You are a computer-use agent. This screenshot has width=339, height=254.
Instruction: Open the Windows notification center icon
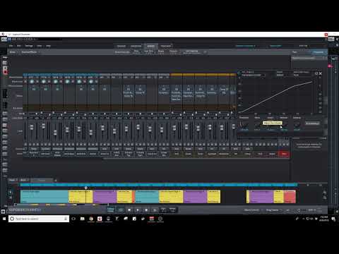(333, 219)
